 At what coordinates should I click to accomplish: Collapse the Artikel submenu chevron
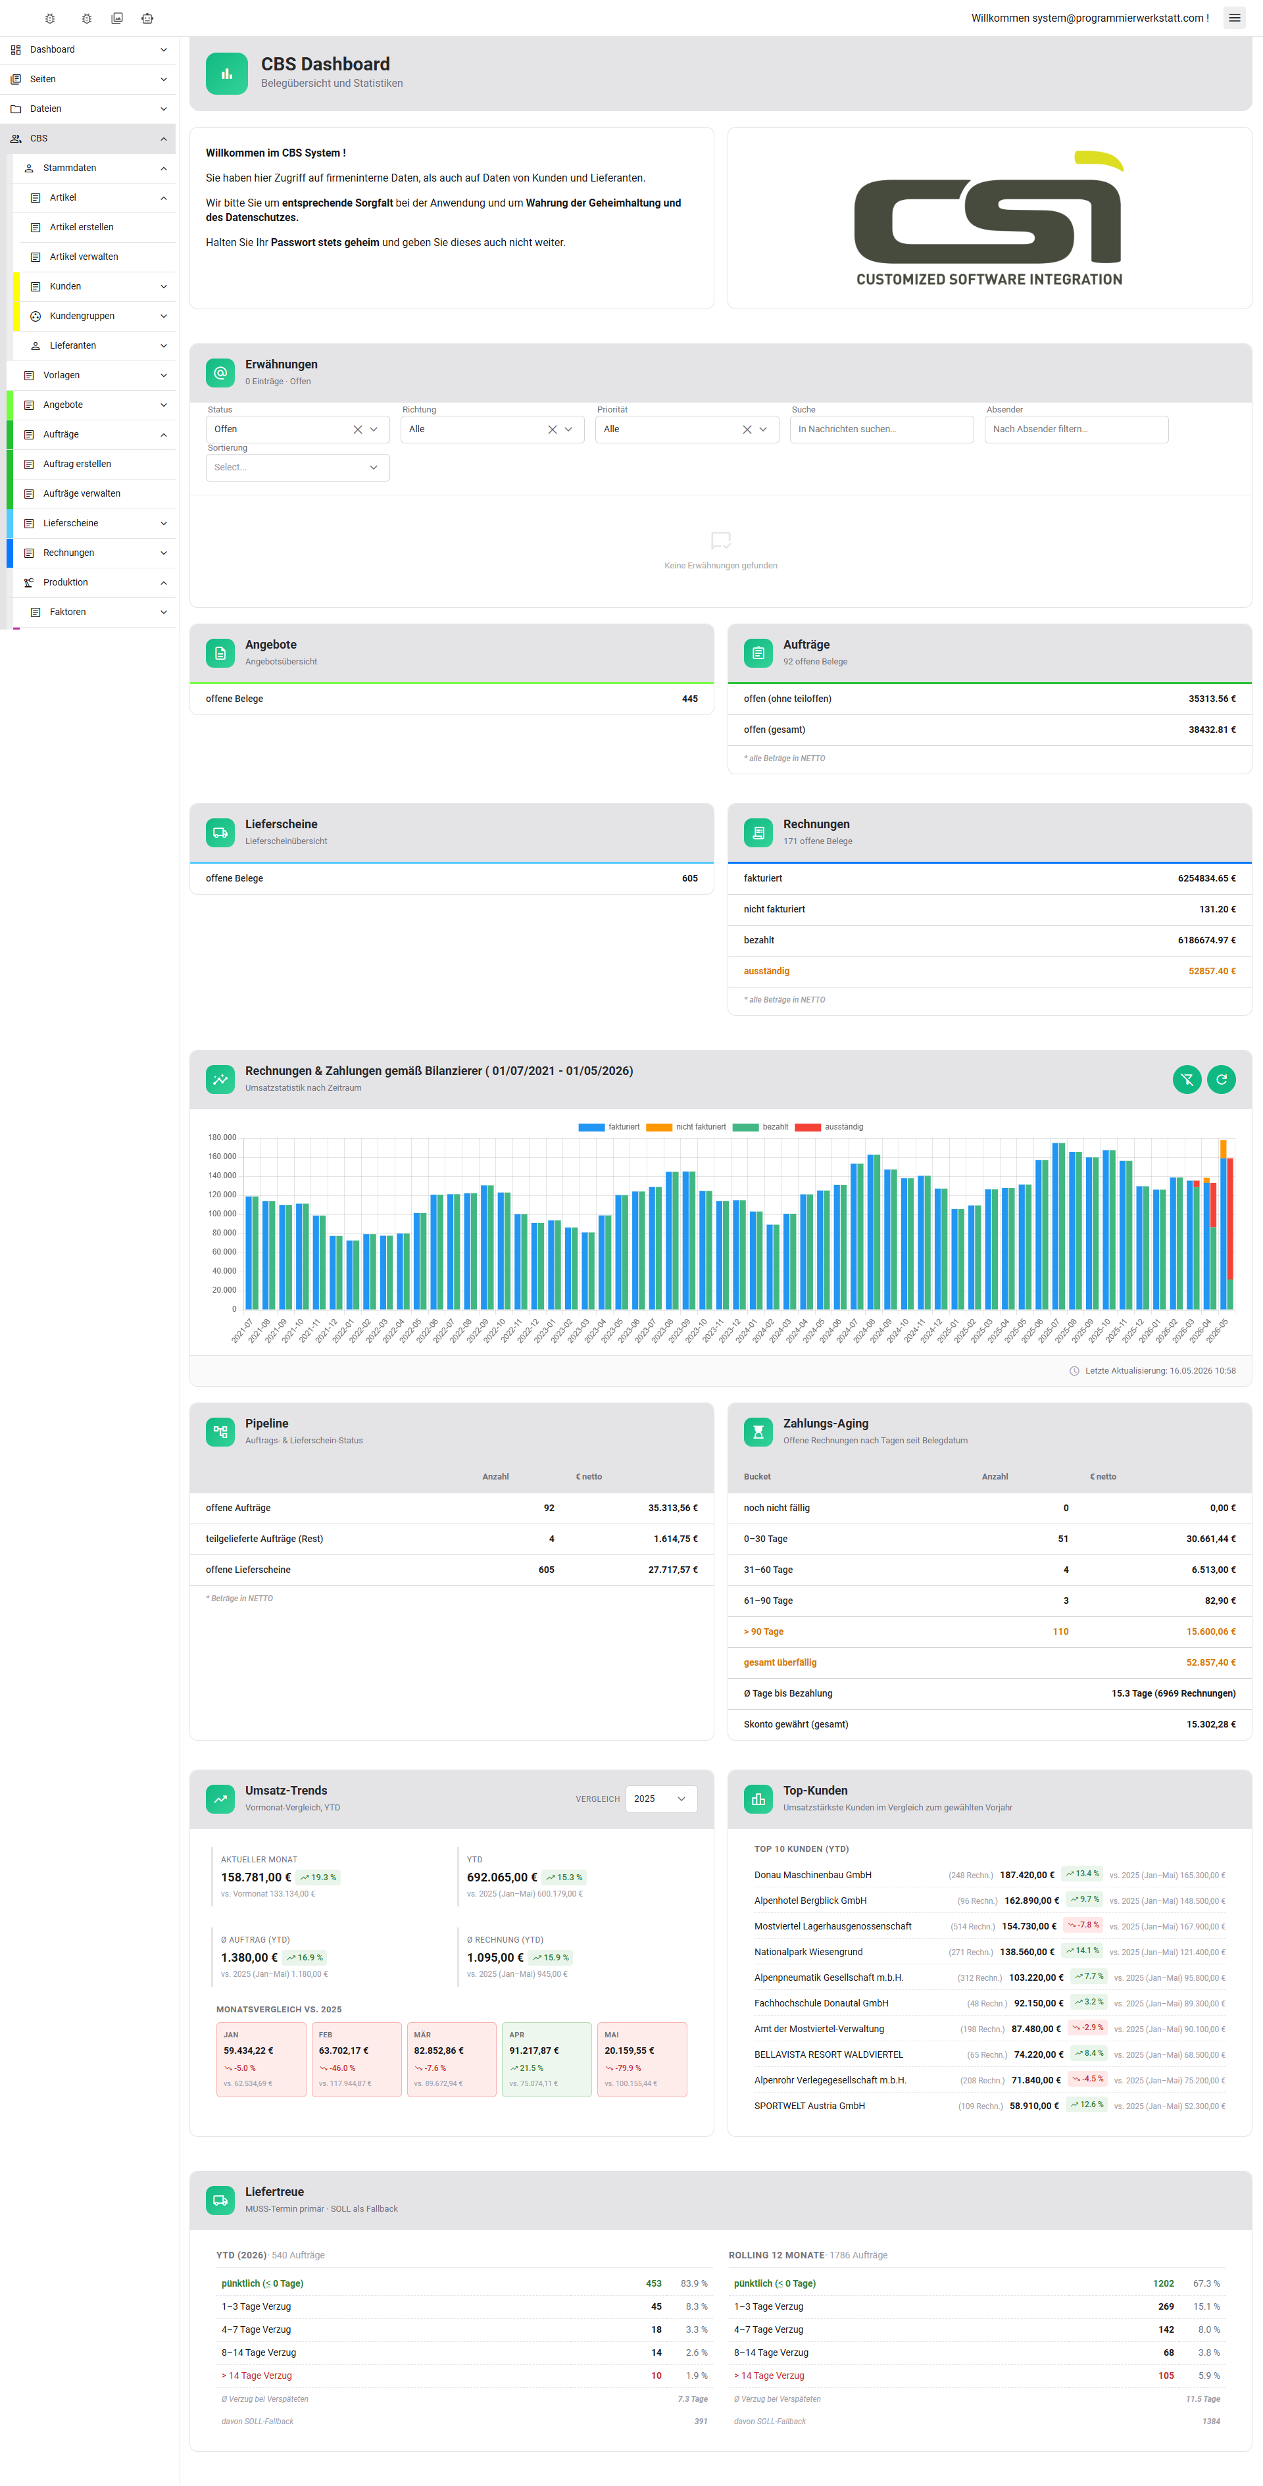[x=163, y=199]
